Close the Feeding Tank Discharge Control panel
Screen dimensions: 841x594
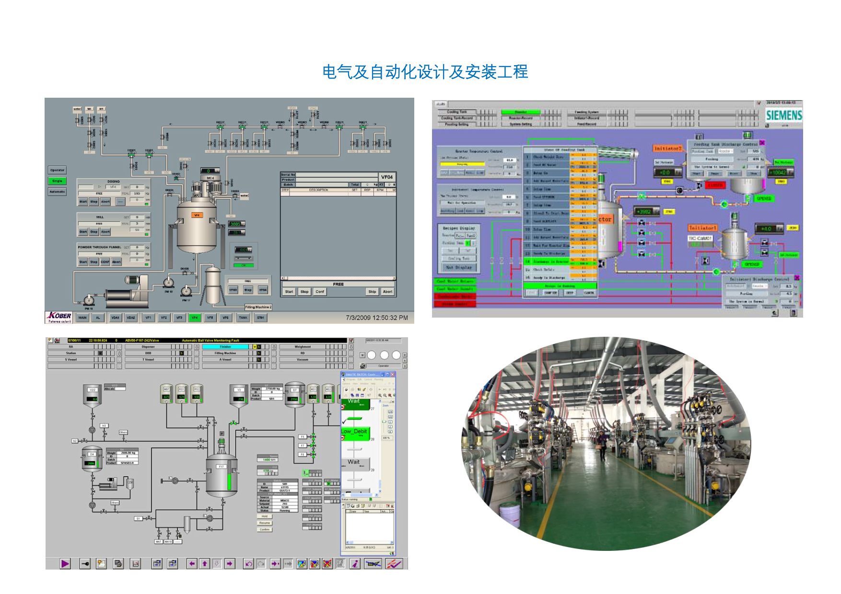[762, 143]
